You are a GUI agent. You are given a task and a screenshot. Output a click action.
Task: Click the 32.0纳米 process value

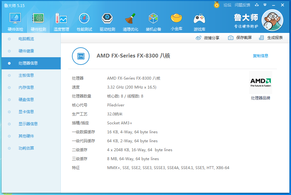coord(115,114)
